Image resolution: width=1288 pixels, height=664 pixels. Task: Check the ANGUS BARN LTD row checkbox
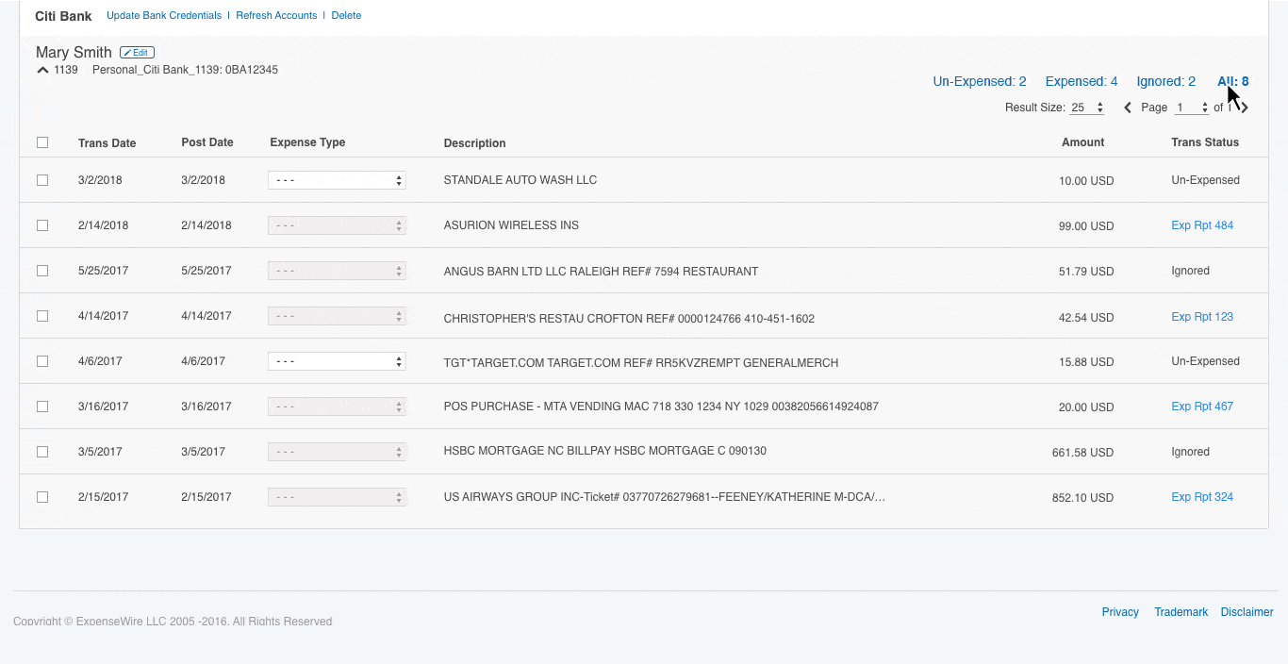pyautogui.click(x=42, y=271)
